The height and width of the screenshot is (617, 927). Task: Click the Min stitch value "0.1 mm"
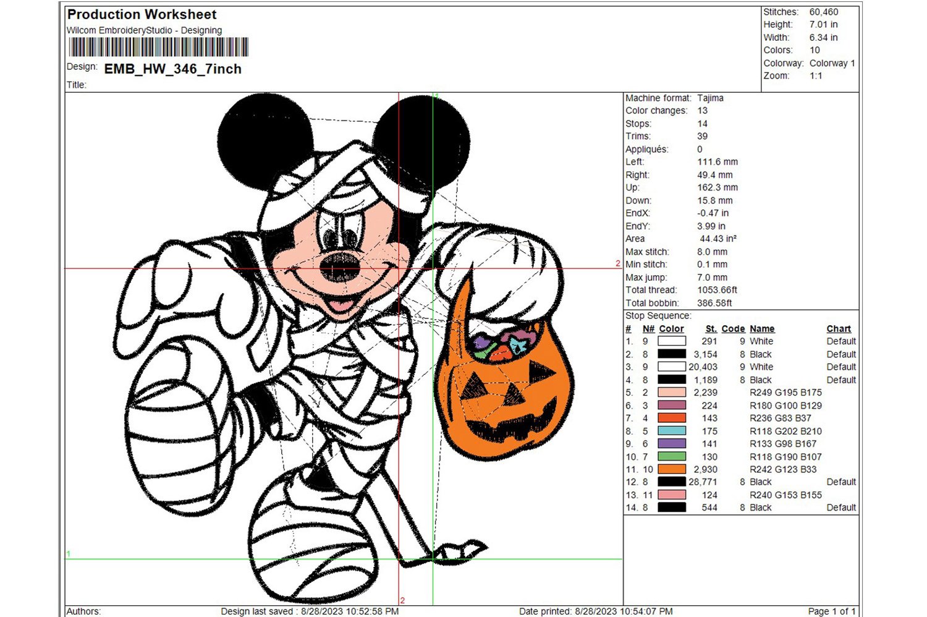pyautogui.click(x=713, y=264)
